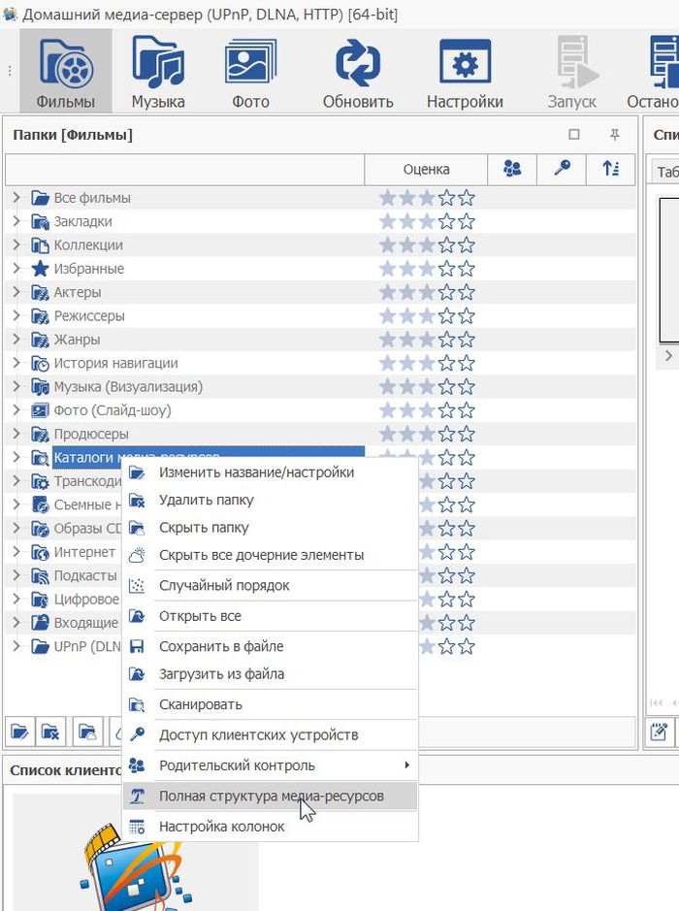This screenshot has width=679, height=911.
Task: Expand the Жанры tree node
Action: pyautogui.click(x=16, y=340)
